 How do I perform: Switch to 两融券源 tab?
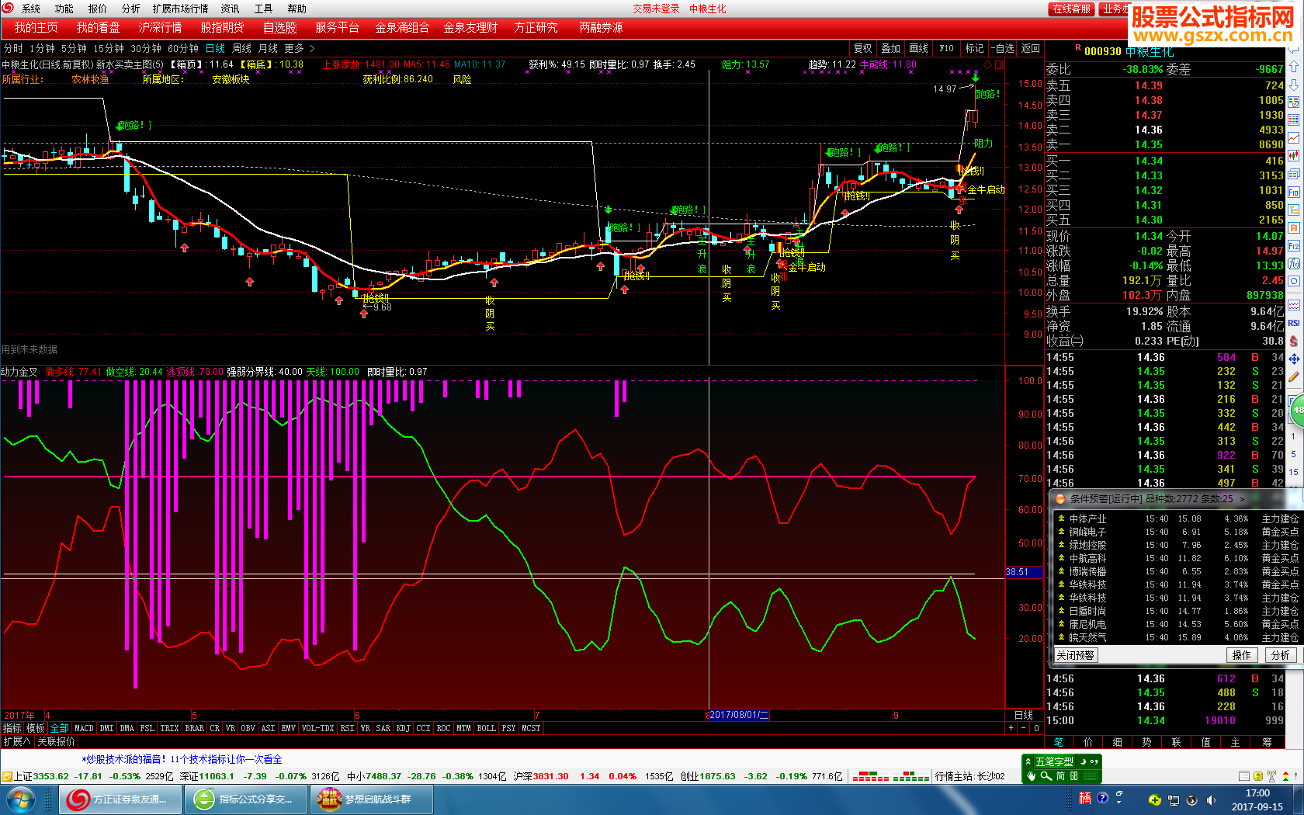click(x=601, y=27)
